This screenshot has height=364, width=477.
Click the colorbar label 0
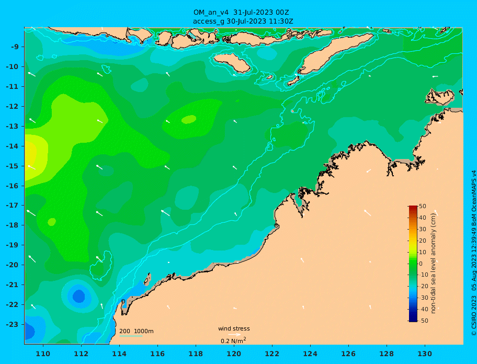pyautogui.click(x=421, y=264)
